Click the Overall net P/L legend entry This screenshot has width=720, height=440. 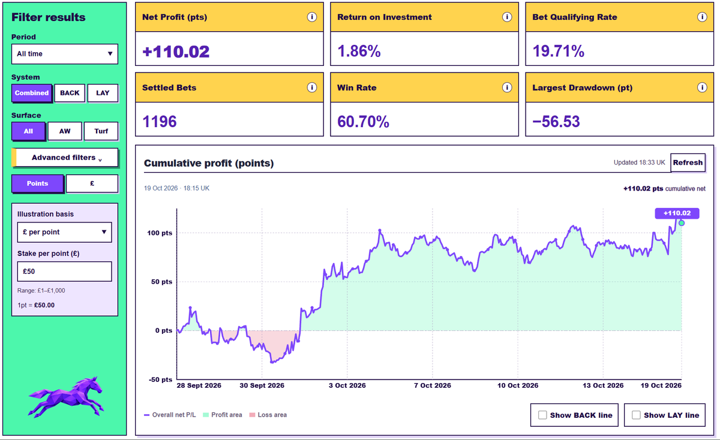[169, 415]
